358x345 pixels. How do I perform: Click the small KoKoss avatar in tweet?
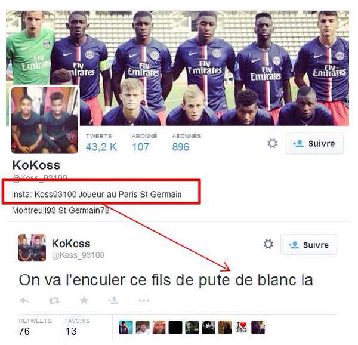coord(32,248)
